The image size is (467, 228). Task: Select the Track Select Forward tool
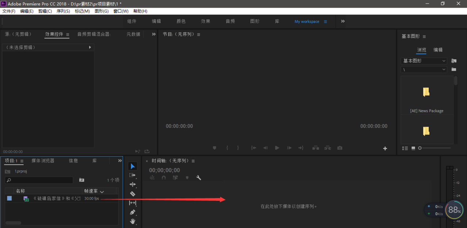[x=132, y=175]
